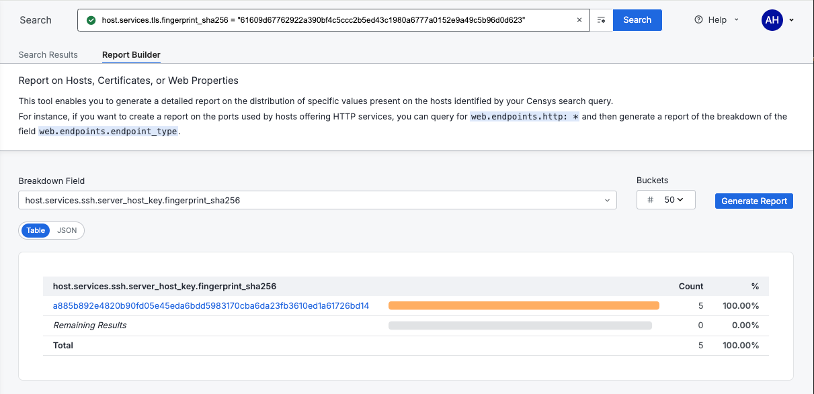814x394 pixels.
Task: Switch to the Search Results tab
Action: [x=48, y=55]
